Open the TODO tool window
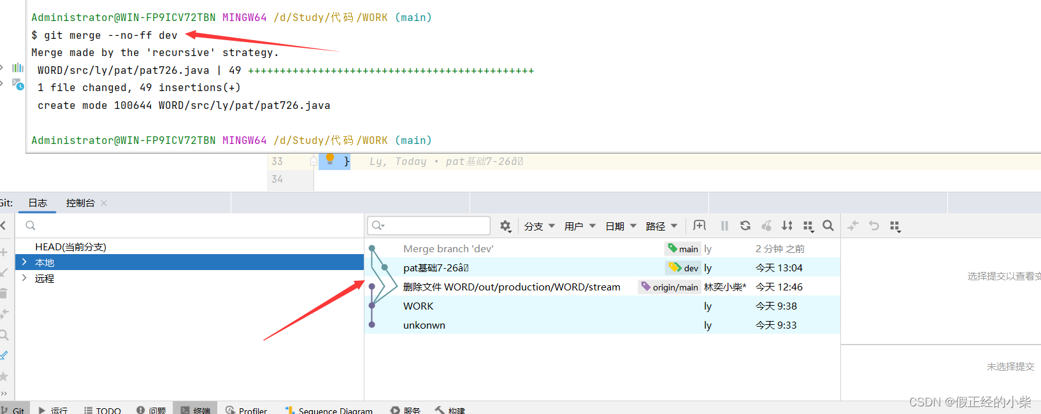Viewport: 1041px width, 414px height. pos(102,410)
